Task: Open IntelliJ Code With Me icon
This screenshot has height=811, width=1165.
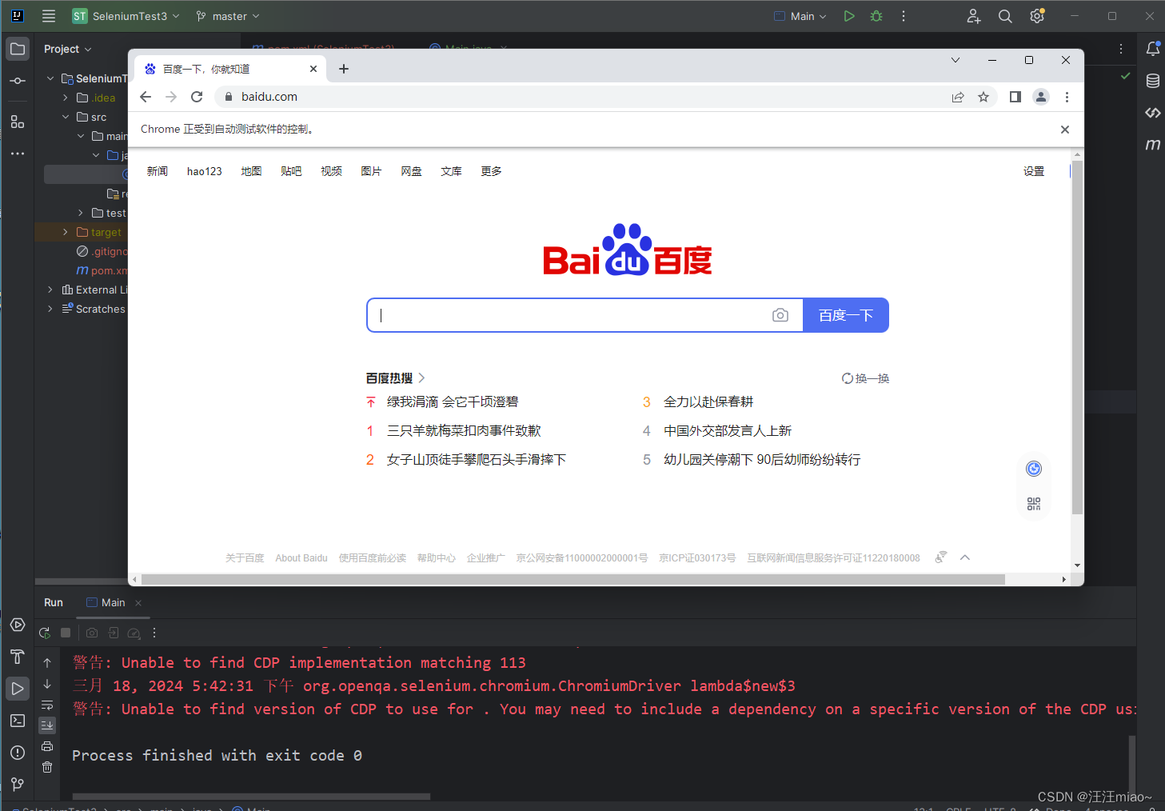Action: (x=973, y=16)
